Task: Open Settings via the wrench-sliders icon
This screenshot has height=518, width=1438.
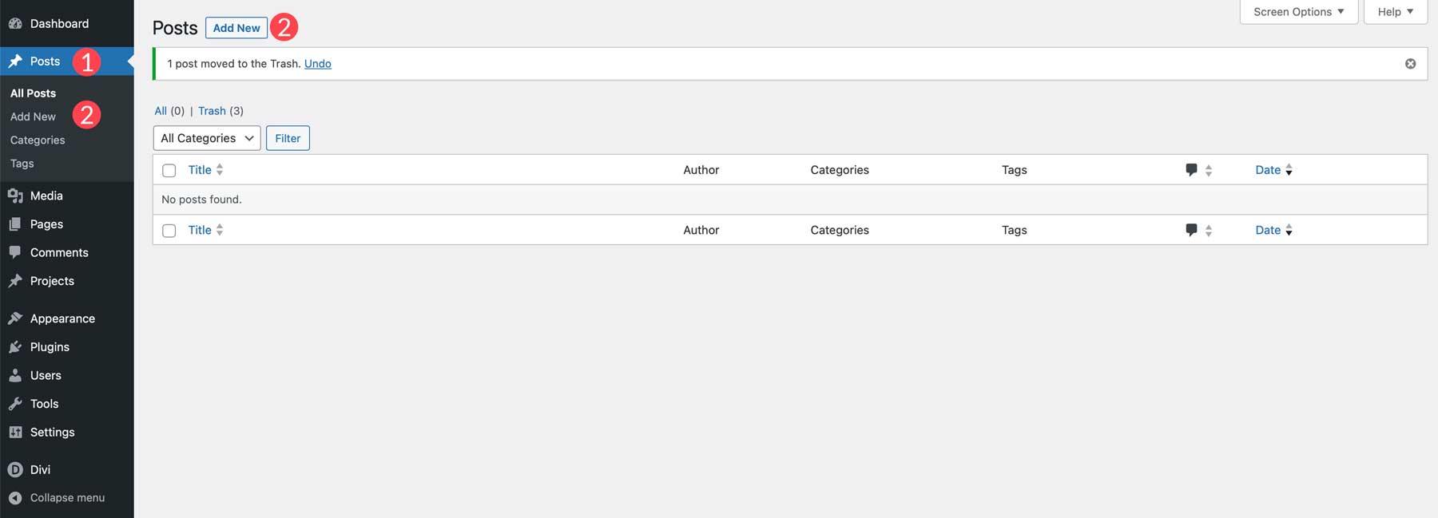Action: tap(15, 432)
